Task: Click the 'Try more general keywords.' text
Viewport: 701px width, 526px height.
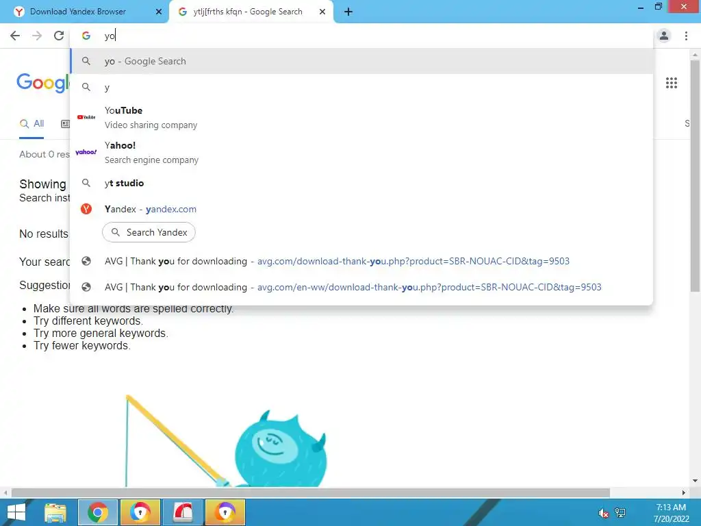Action: 101,334
